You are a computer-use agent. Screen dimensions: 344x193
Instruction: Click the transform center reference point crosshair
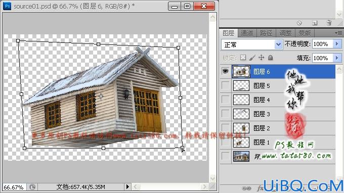tap(101, 96)
